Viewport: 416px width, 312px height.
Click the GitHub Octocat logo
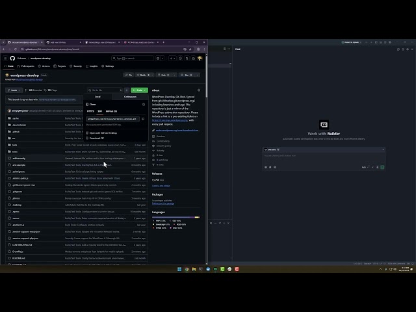pyautogui.click(x=12, y=58)
